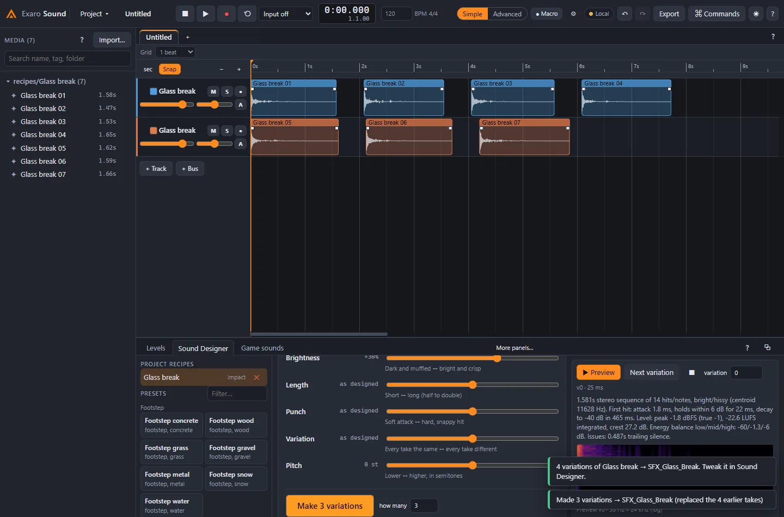
Task: Open the More panels... selector
Action: [514, 348]
